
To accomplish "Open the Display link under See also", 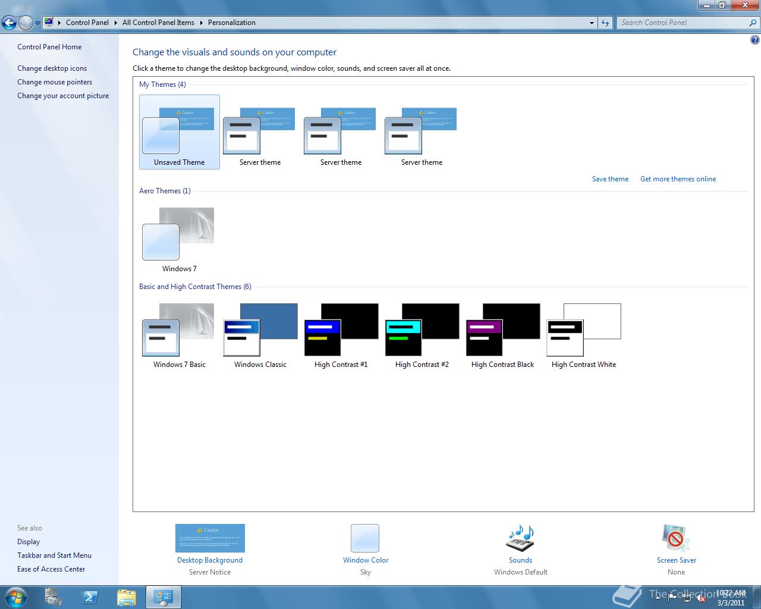I will (x=29, y=542).
